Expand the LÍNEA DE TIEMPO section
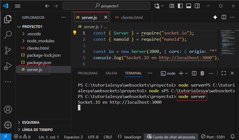239x140 pixels. point(37,130)
